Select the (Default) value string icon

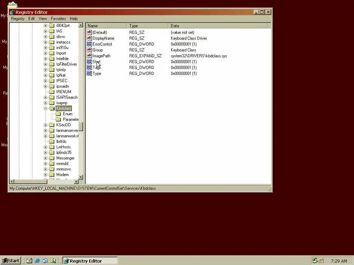(x=89, y=32)
